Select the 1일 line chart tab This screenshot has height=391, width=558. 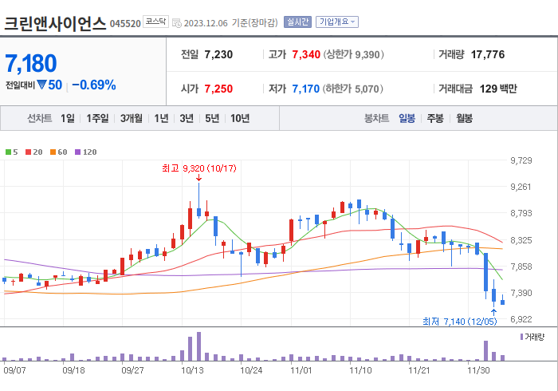click(67, 118)
